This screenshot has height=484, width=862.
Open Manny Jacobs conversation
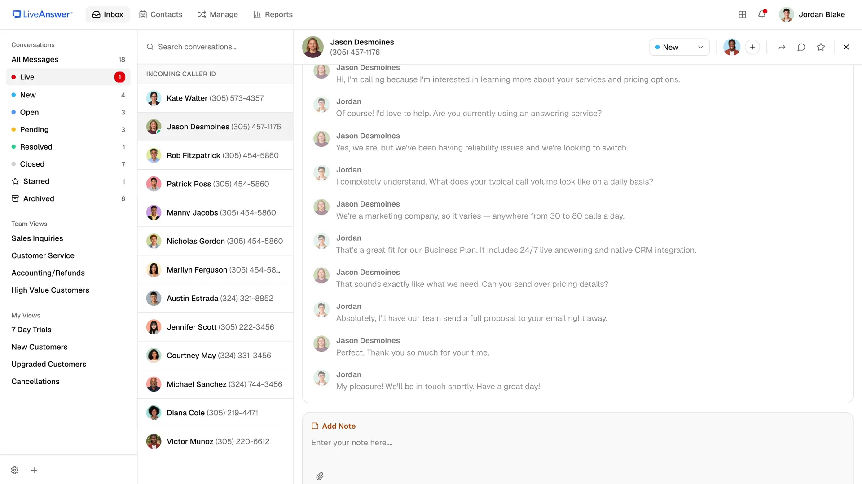215,212
